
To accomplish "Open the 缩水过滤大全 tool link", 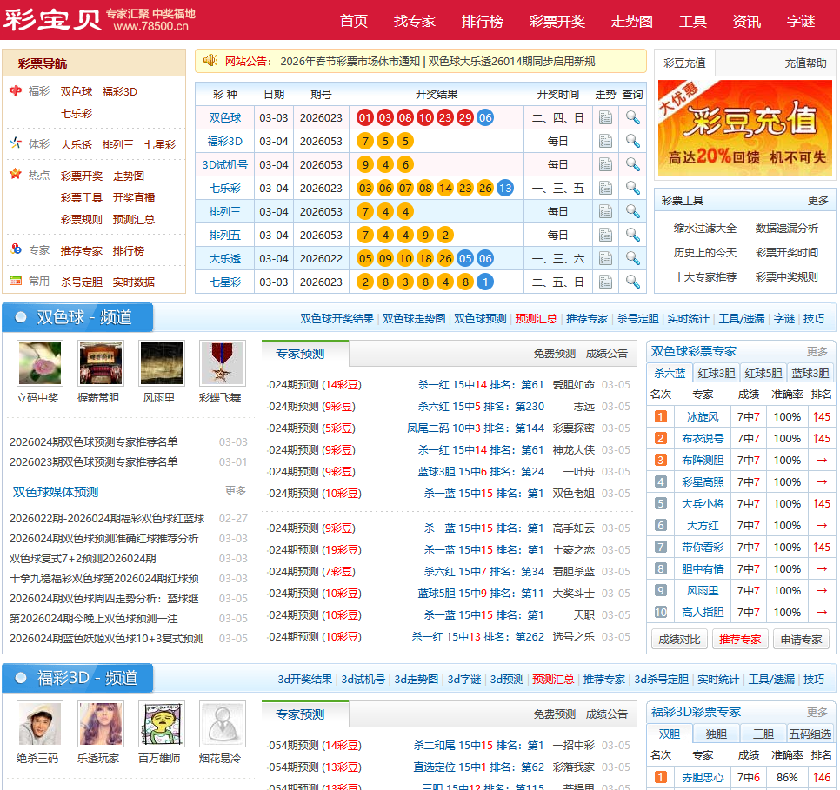I will [704, 228].
